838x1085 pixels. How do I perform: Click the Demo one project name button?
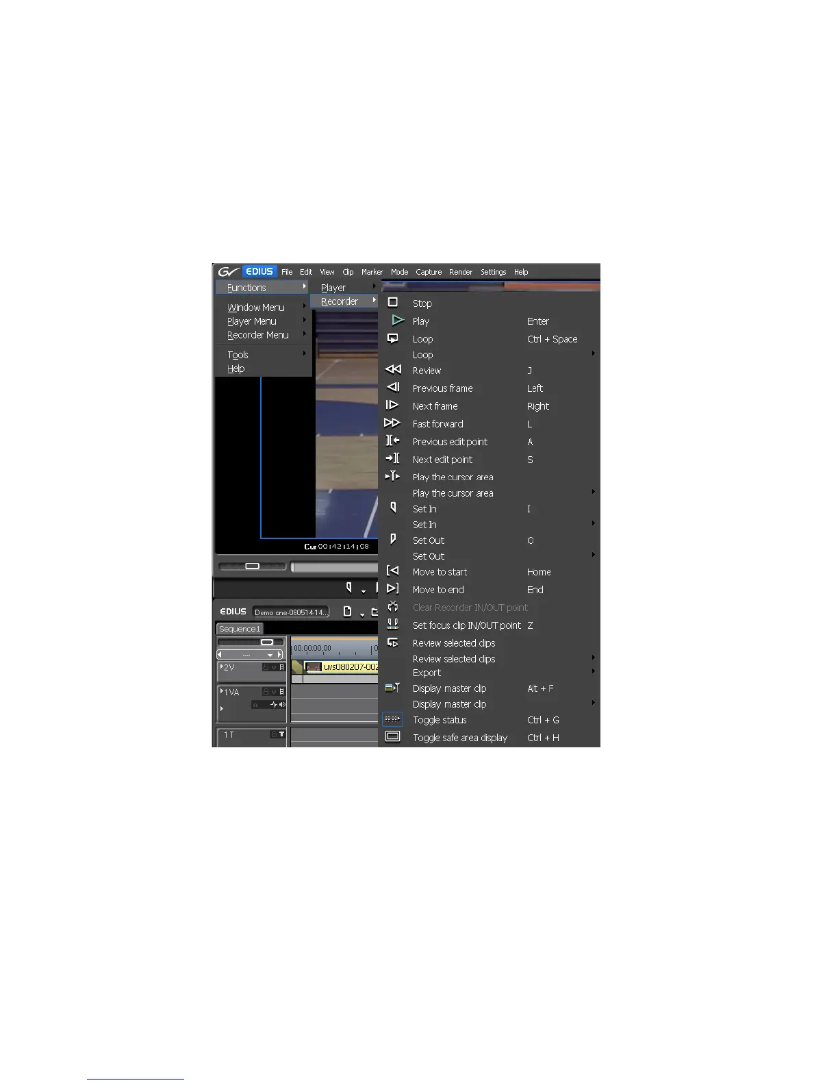pyautogui.click(x=291, y=612)
